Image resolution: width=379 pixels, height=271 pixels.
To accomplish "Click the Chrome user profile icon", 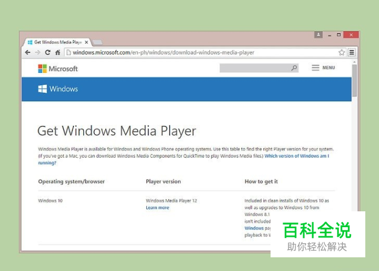I will pyautogui.click(x=318, y=35).
